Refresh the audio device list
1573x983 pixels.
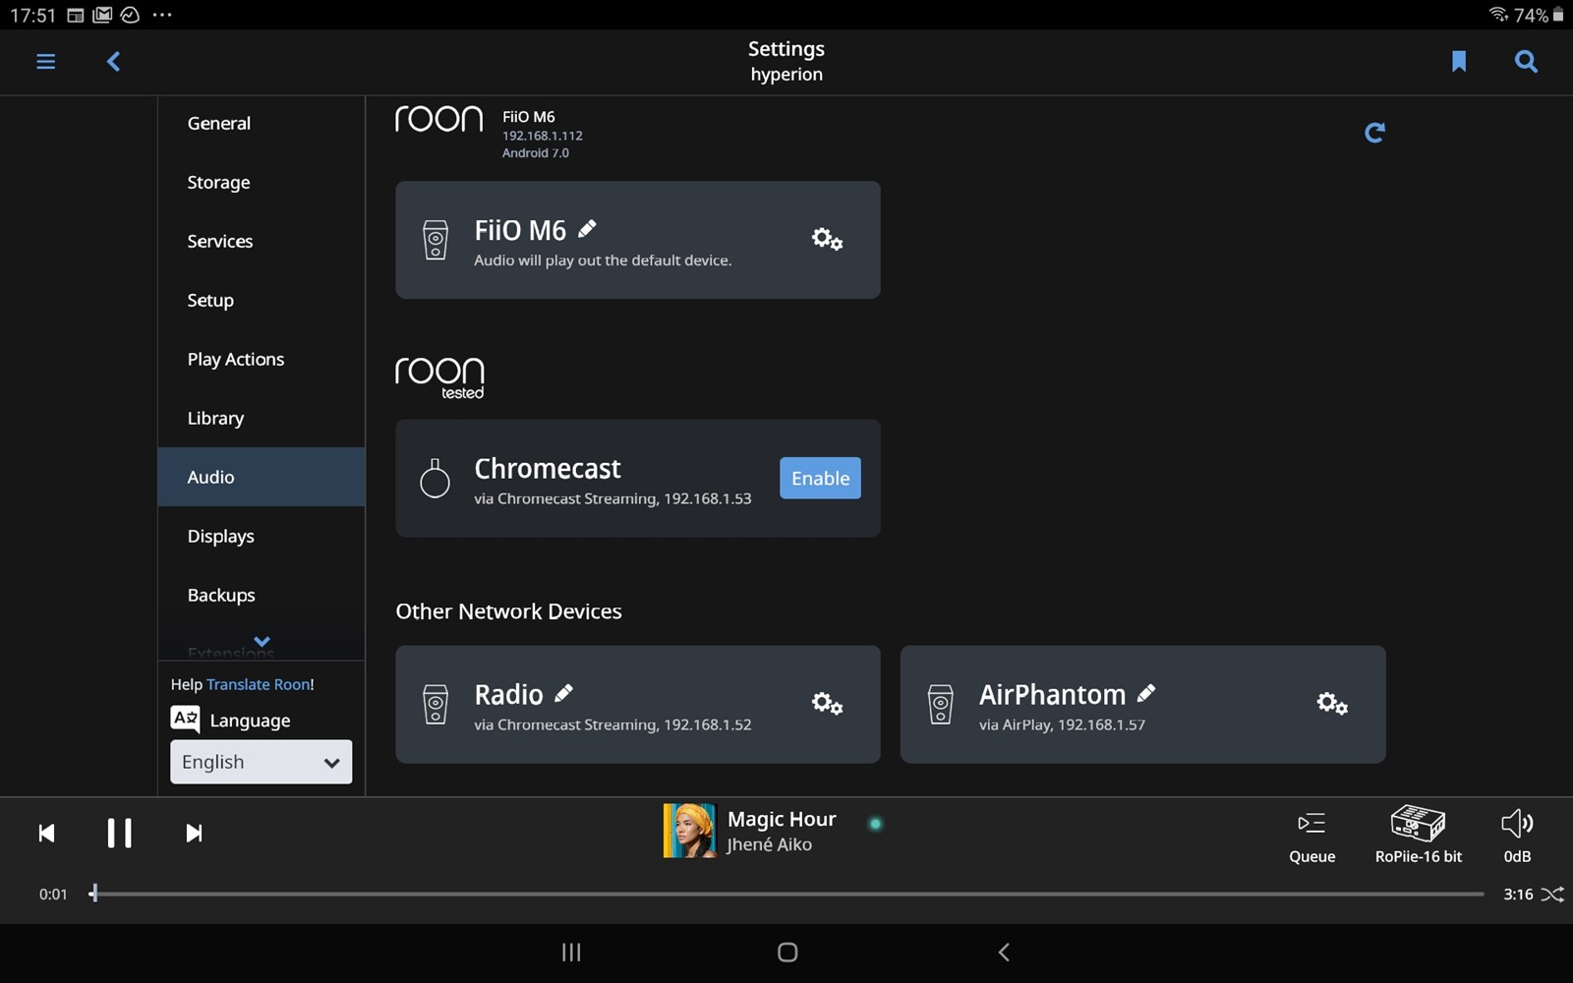[x=1375, y=133]
